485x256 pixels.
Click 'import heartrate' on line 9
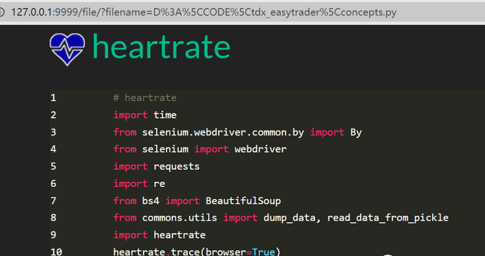click(x=160, y=235)
